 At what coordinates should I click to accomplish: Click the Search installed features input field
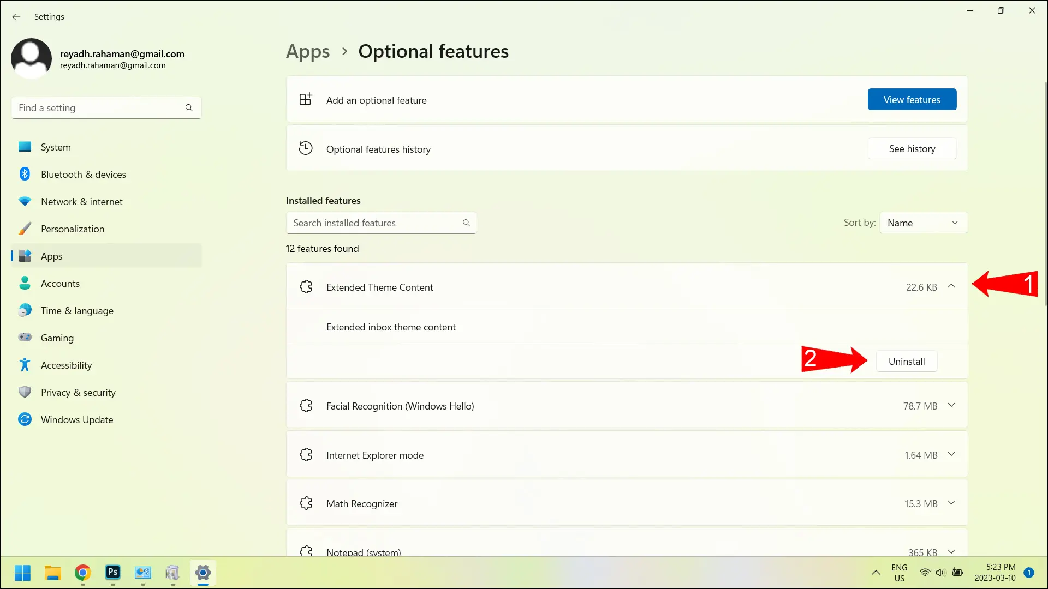(x=381, y=222)
